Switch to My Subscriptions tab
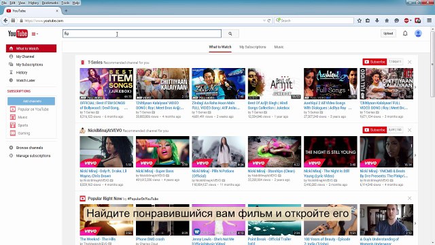435x245 pixels. pos(252,47)
